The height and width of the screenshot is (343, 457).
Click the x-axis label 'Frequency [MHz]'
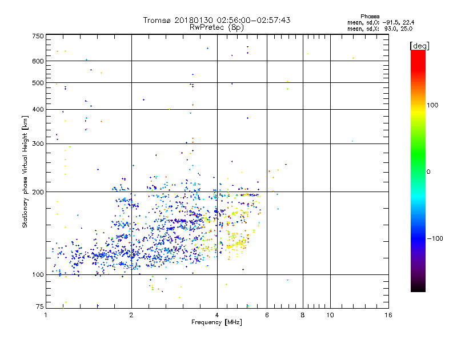(x=217, y=322)
